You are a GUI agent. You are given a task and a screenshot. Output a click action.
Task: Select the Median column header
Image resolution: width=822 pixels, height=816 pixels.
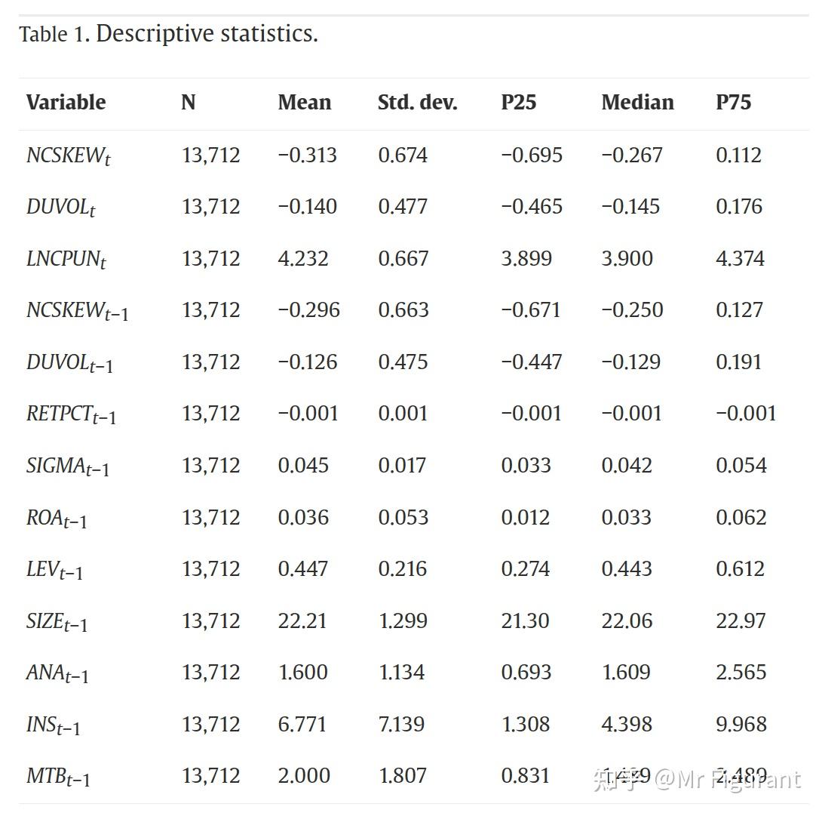637,103
